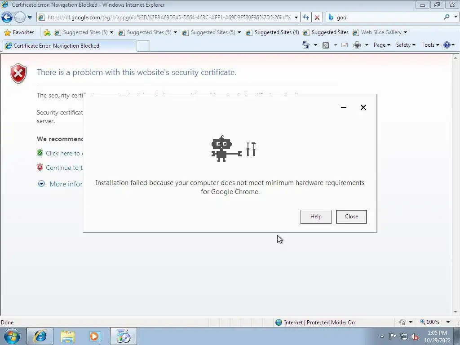Click the installer setup taskbar icon

click(x=123, y=336)
